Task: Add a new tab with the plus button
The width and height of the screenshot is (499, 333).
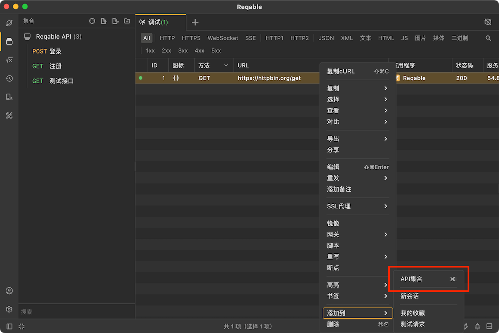Action: click(195, 22)
